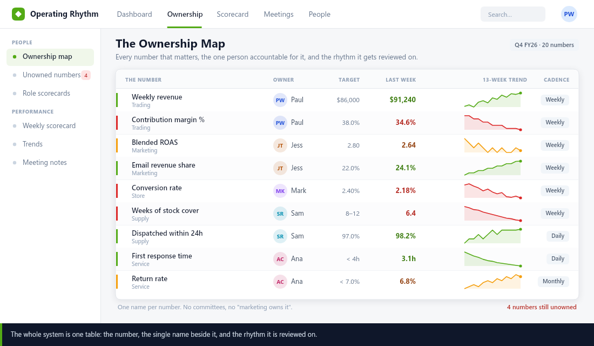Click Weekly cadence pill for Blended ROAS
This screenshot has width=594, height=346.
click(555, 145)
